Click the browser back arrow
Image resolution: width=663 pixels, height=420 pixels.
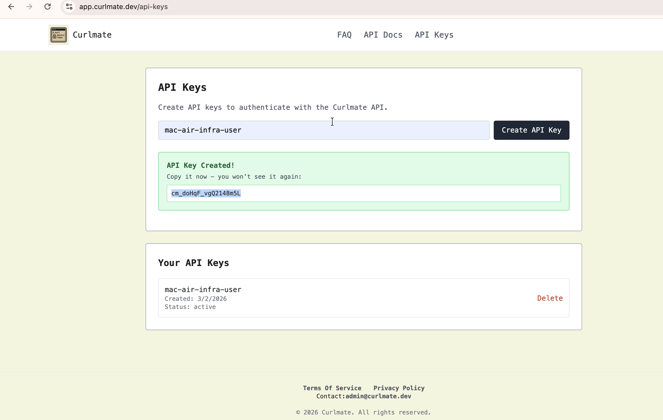11,7
